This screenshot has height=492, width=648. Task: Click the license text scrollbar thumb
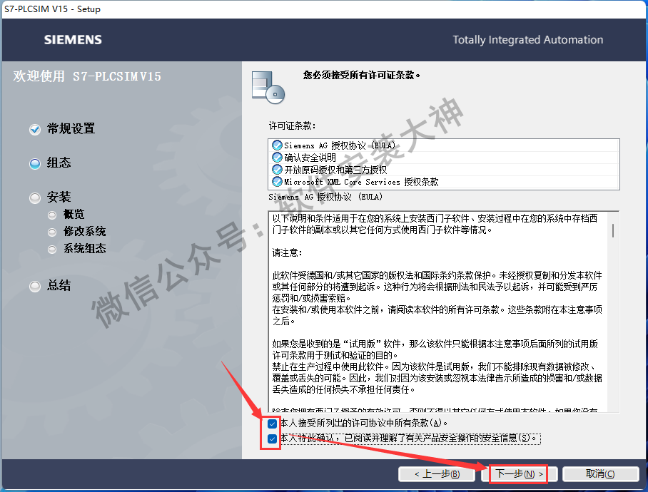click(613, 230)
